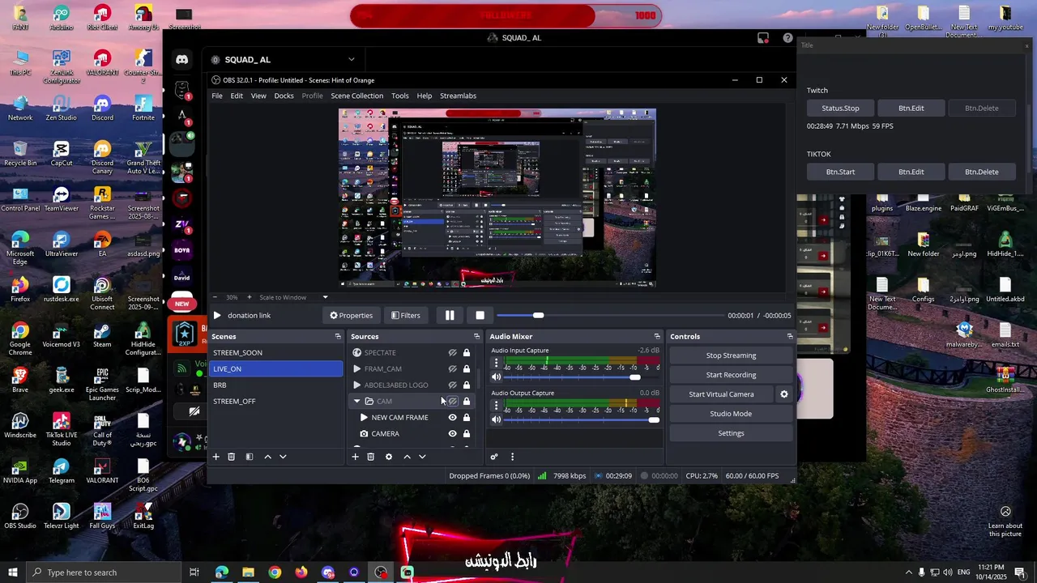Click Start Recording button
The image size is (1037, 583).
click(x=731, y=375)
